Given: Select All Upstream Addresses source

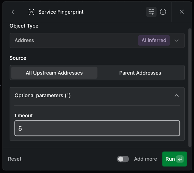Looking at the screenshot, I should [x=54, y=73].
